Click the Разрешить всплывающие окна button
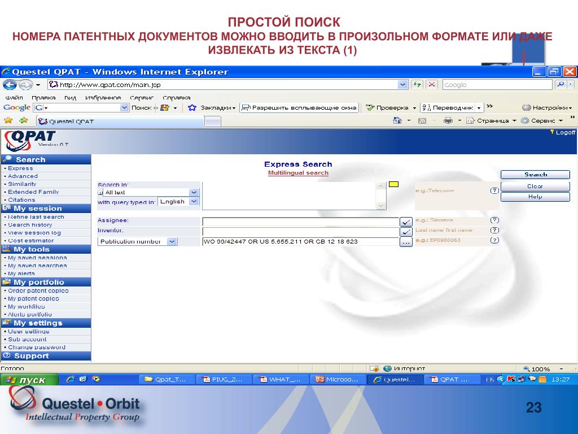The width and height of the screenshot is (578, 434). click(299, 108)
